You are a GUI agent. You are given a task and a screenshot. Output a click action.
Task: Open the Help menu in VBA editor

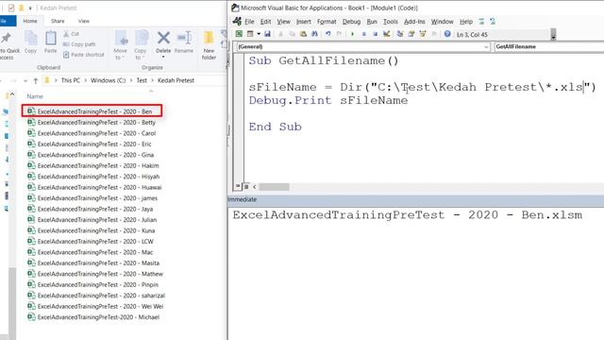tap(465, 22)
